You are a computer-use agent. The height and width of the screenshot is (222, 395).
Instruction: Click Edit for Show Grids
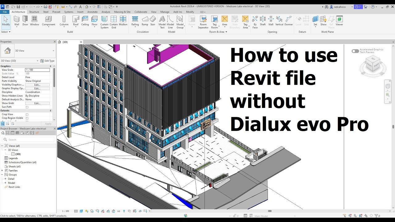(x=37, y=103)
